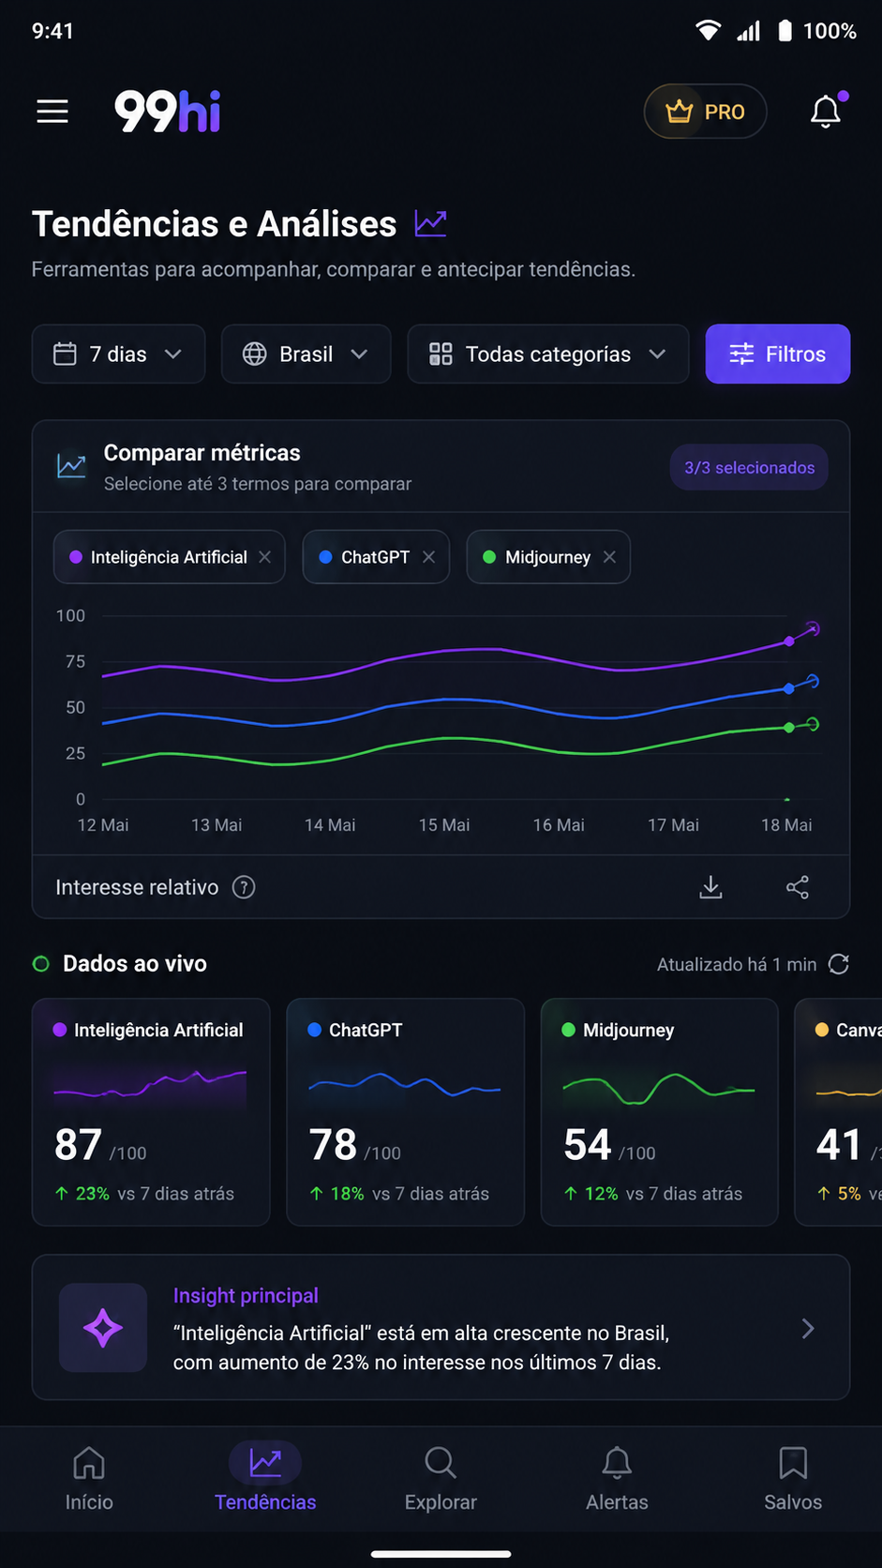Select the Tendências tab
The image size is (882, 1568).
coord(265,1479)
